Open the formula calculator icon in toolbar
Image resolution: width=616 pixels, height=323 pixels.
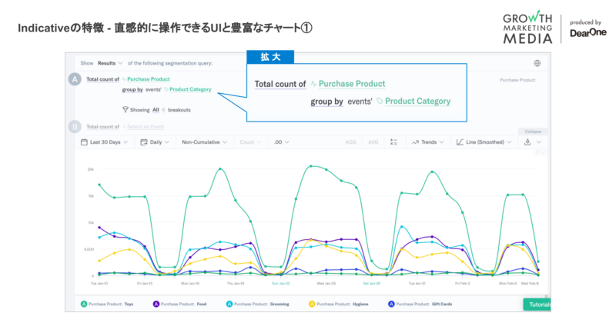coord(393,142)
